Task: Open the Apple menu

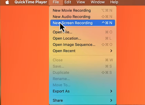Action: [7, 2]
